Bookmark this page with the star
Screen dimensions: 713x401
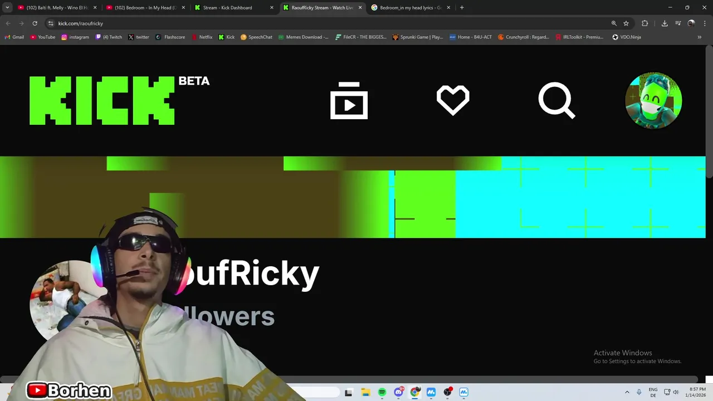coord(626,23)
